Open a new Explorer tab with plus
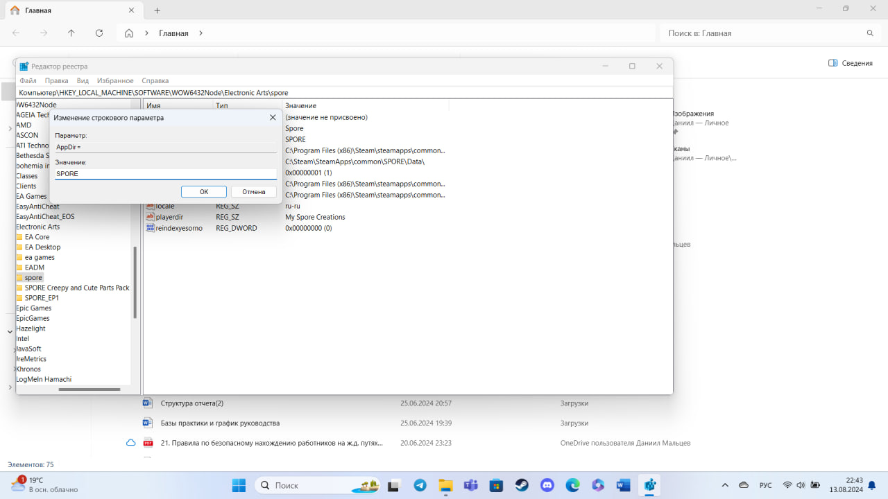This screenshot has height=499, width=888. click(157, 10)
